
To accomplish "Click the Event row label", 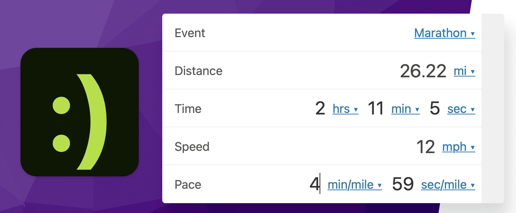I will pos(190,33).
